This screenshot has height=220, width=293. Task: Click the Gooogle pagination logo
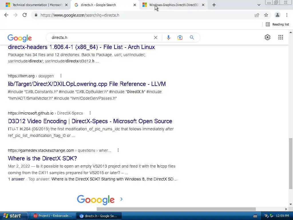[96, 200]
